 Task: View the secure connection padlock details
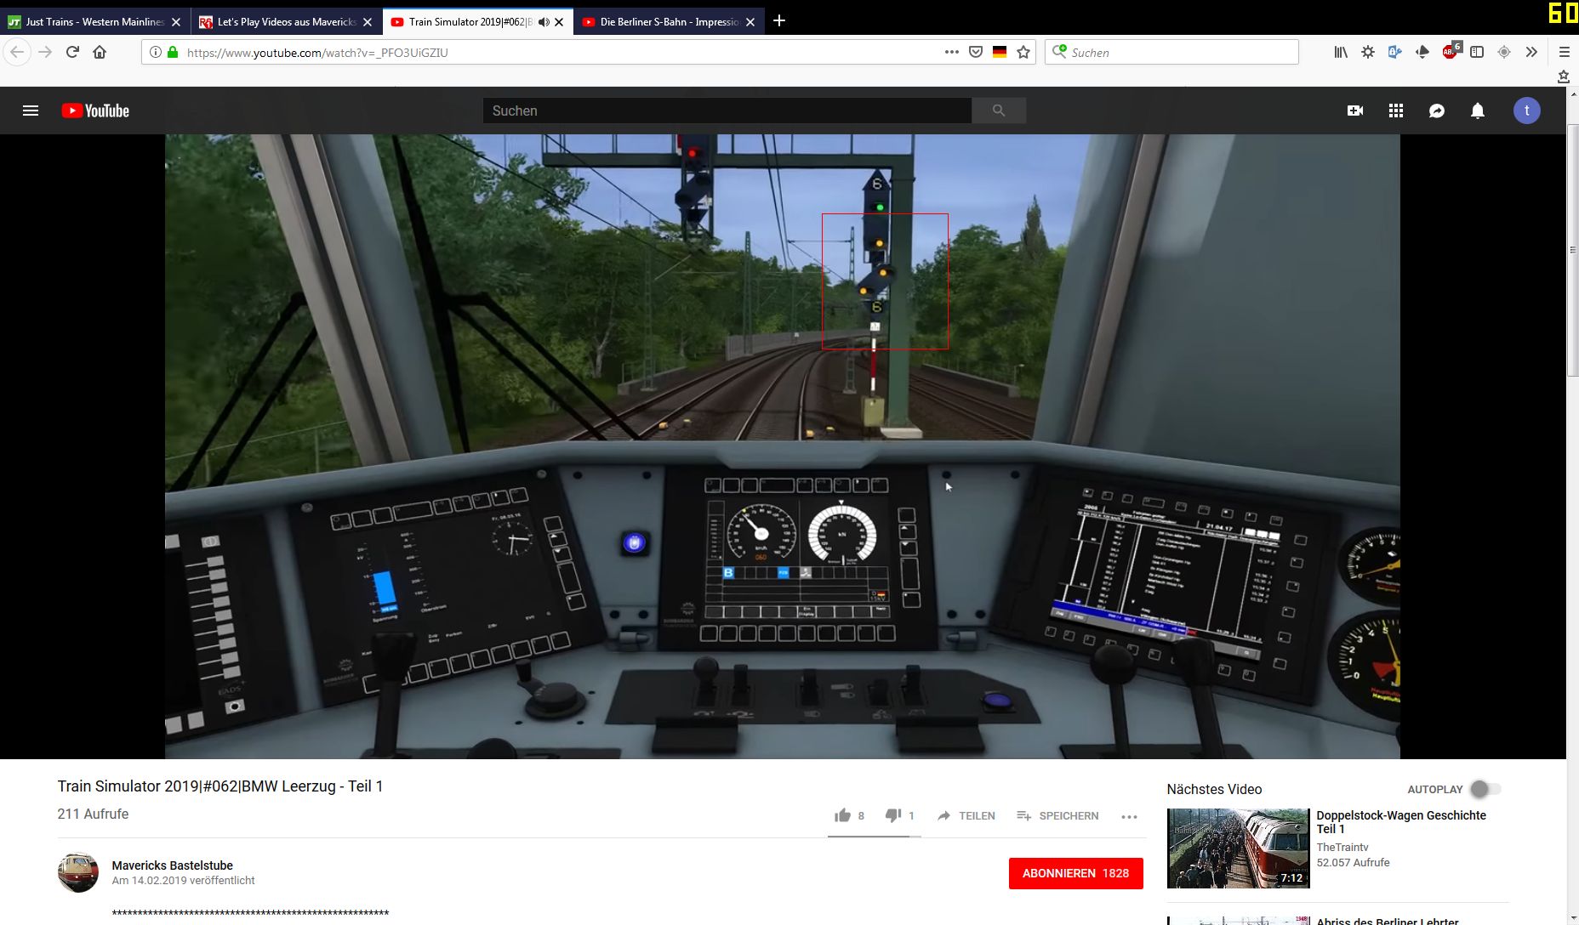point(173,52)
